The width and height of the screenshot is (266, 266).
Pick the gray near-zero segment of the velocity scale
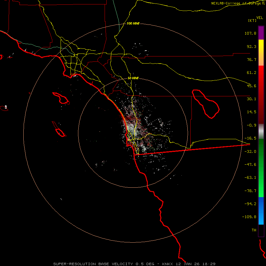(261, 132)
